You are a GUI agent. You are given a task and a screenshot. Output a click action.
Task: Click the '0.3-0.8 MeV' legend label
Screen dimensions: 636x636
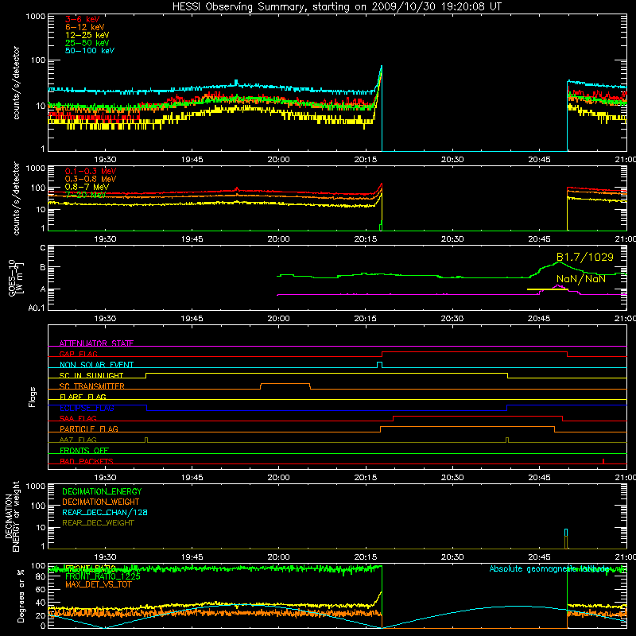pyautogui.click(x=91, y=179)
